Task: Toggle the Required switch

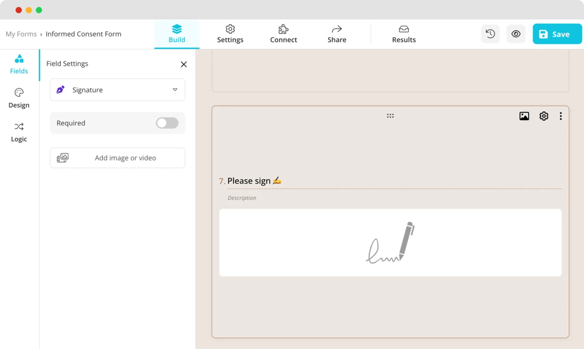Action: [x=167, y=123]
